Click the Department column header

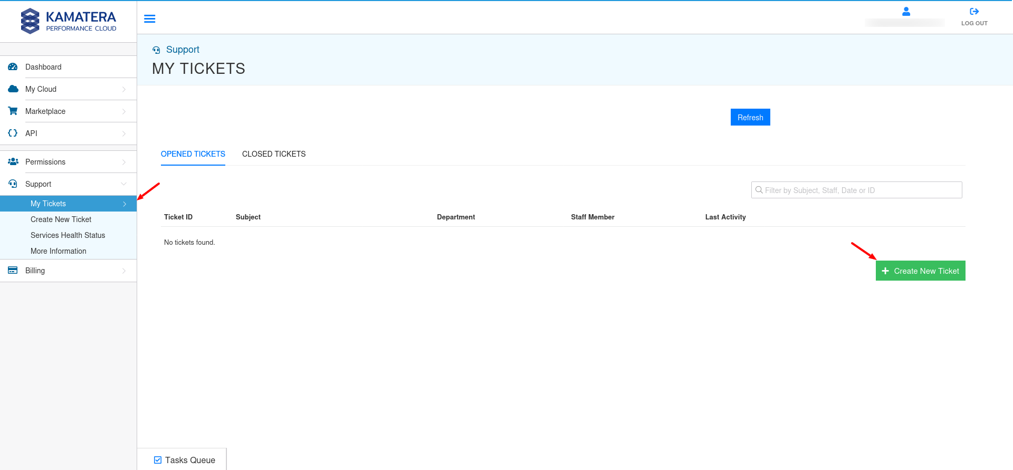click(x=456, y=217)
